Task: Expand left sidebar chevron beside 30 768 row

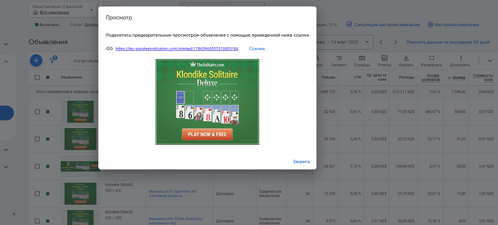Action: click(6, 150)
